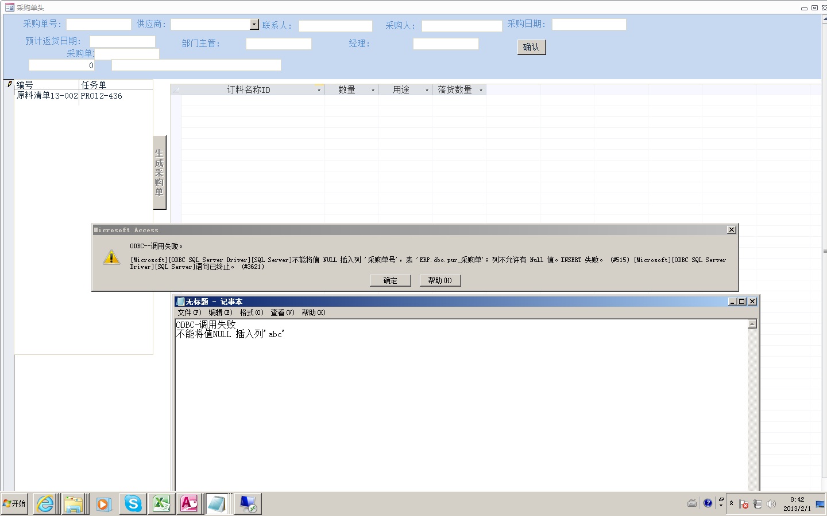Click Notepad scrollbar up arrow

752,324
